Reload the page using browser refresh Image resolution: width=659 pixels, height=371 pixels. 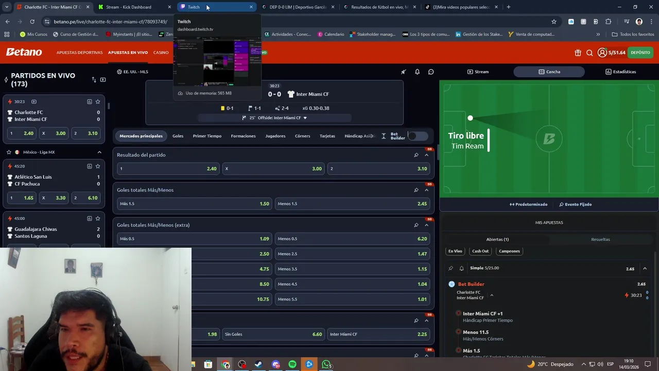click(x=32, y=22)
